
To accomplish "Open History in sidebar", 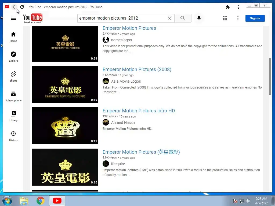I will (x=13, y=136).
